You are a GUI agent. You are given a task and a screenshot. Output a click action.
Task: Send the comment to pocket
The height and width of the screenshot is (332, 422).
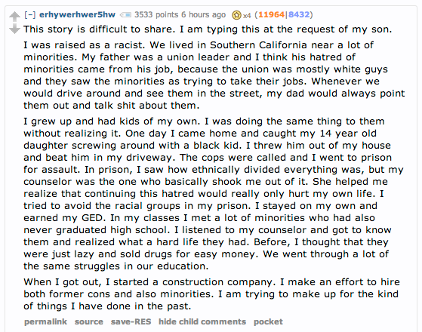268,321
